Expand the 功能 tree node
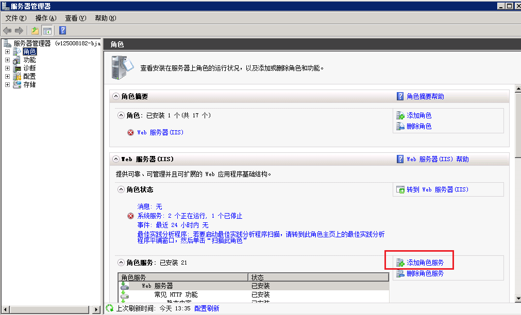 (x=8, y=60)
